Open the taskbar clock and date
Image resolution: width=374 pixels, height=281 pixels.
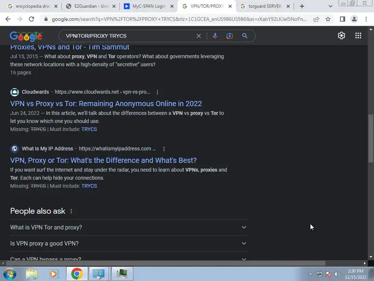[355, 274]
